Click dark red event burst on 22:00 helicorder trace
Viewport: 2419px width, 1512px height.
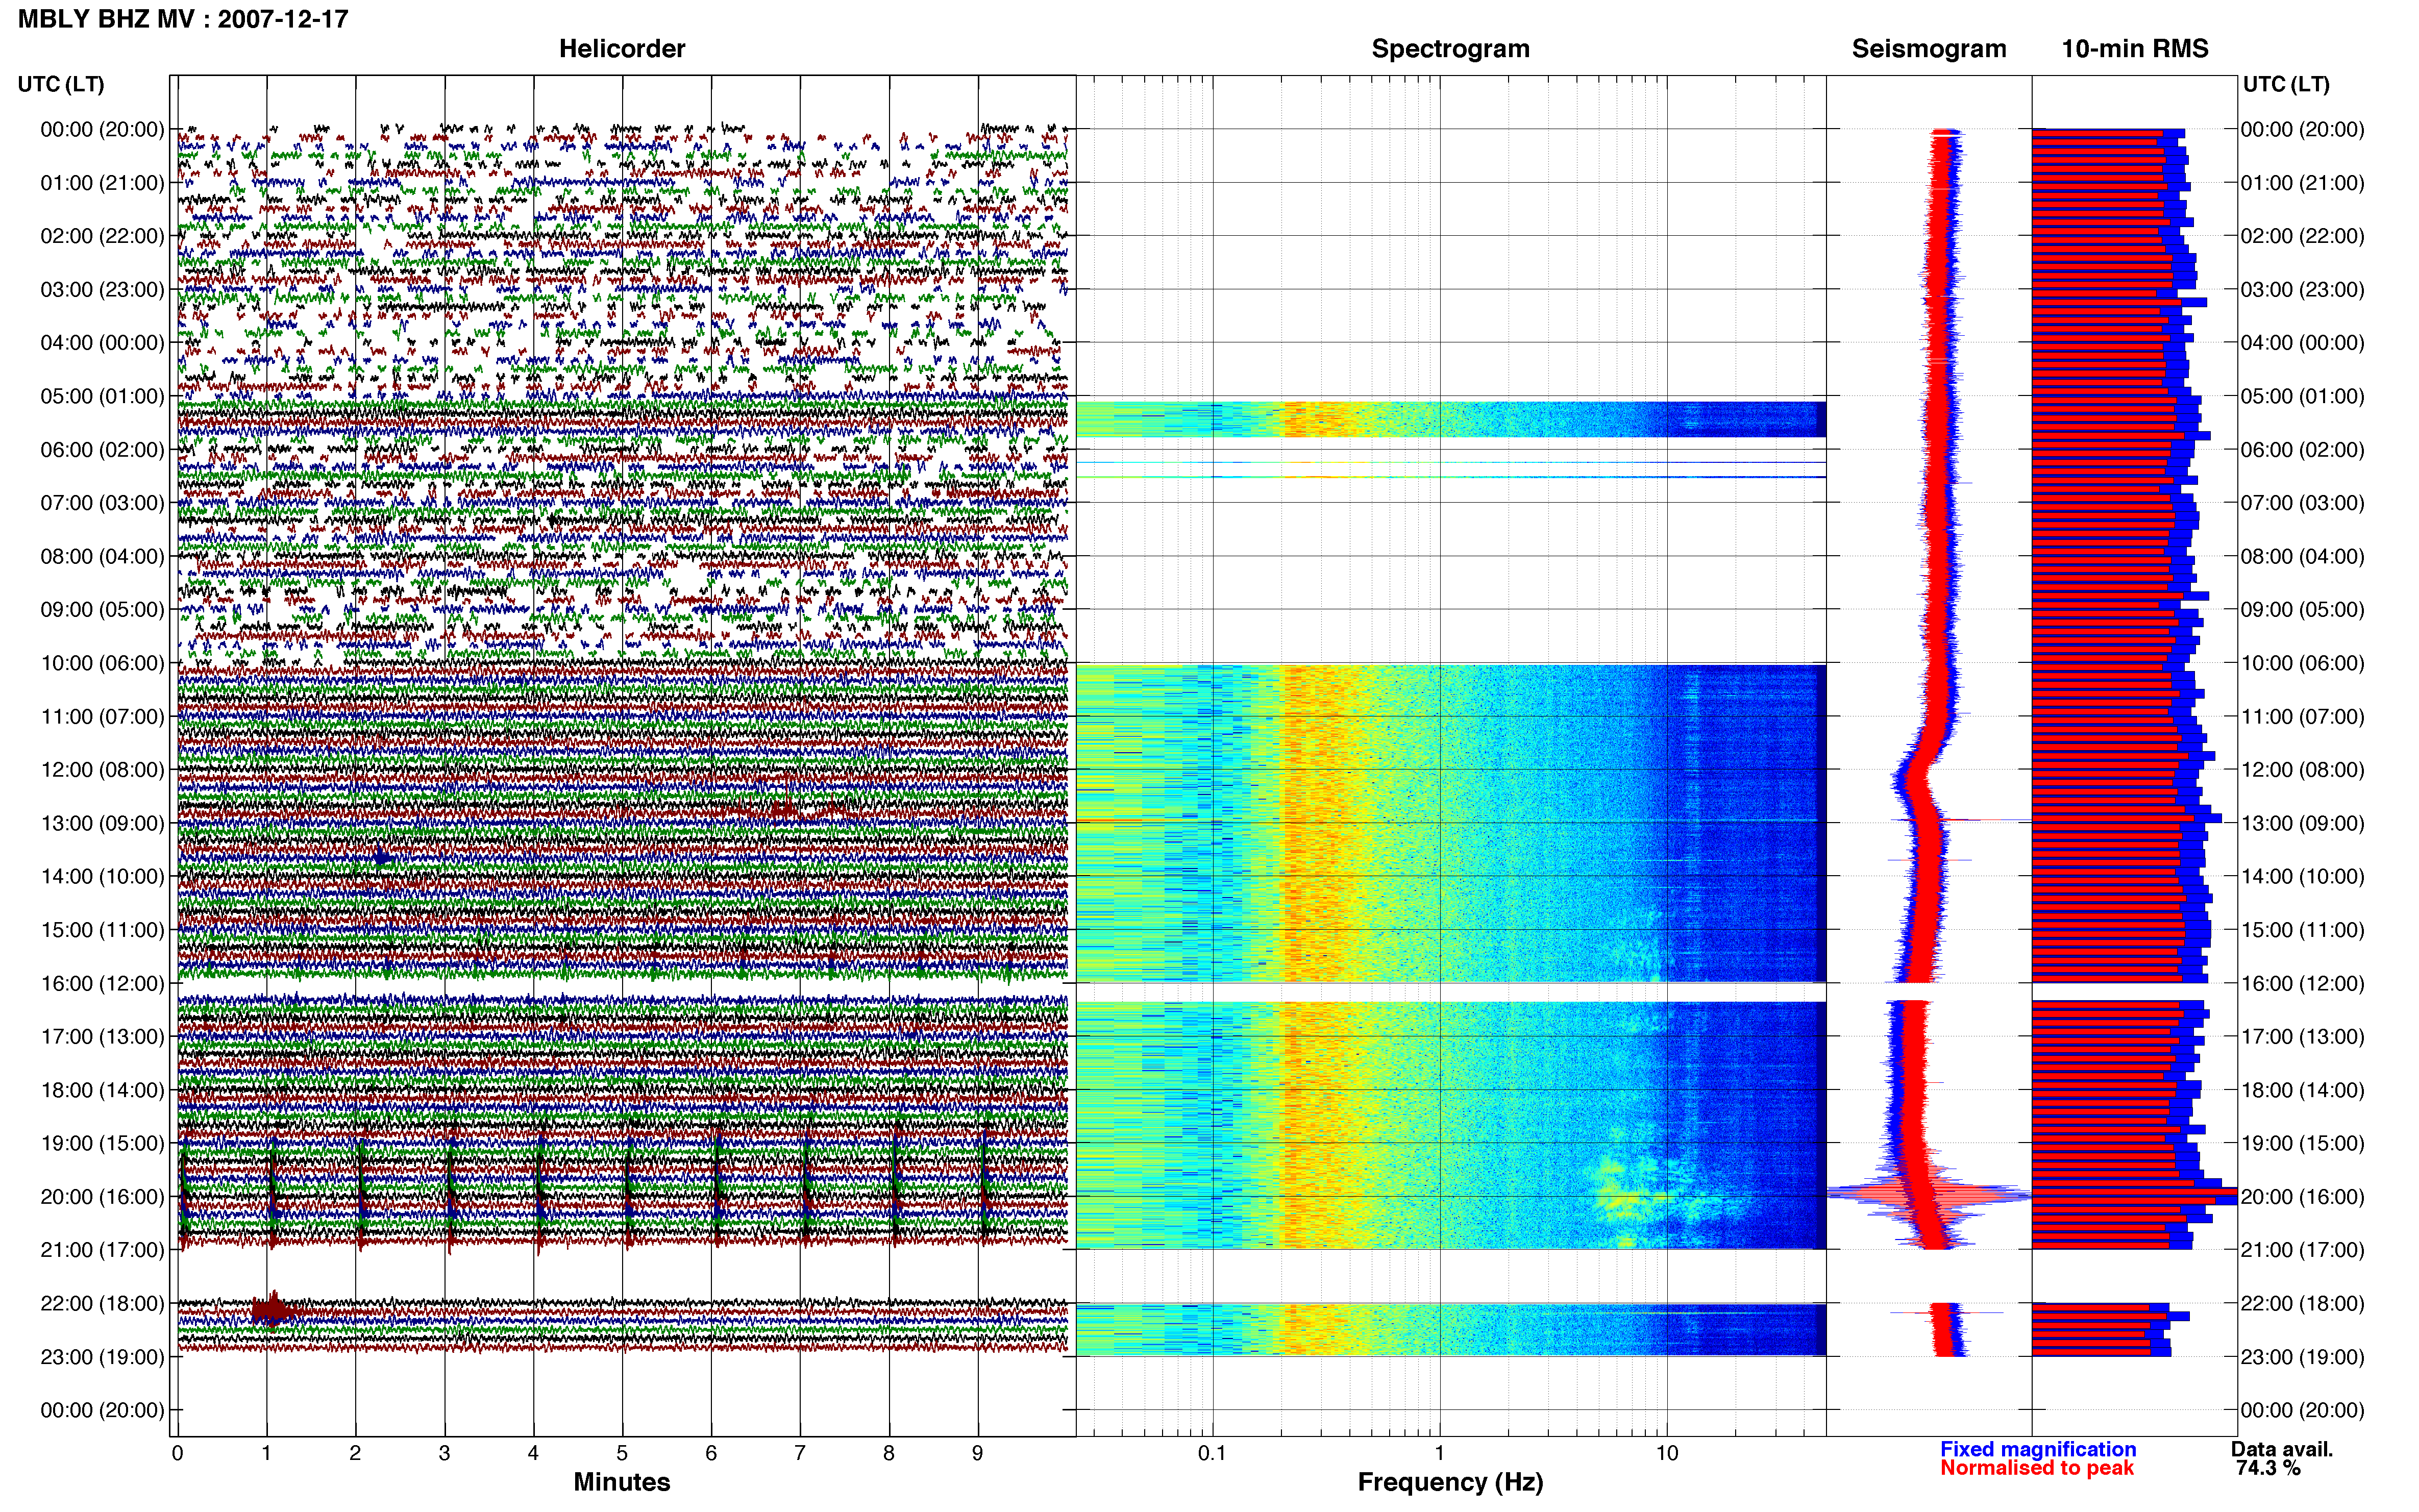click(x=273, y=1309)
